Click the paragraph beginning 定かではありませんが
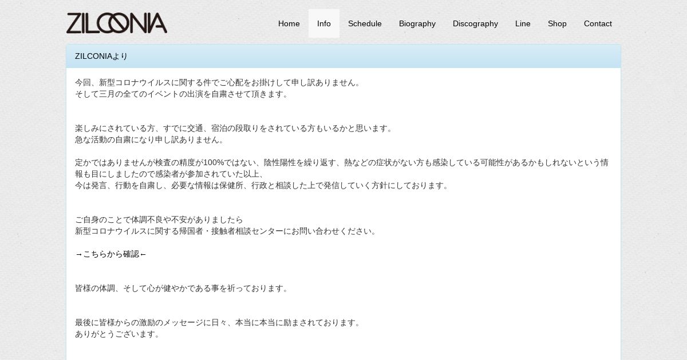The height and width of the screenshot is (360, 687). coord(342,168)
